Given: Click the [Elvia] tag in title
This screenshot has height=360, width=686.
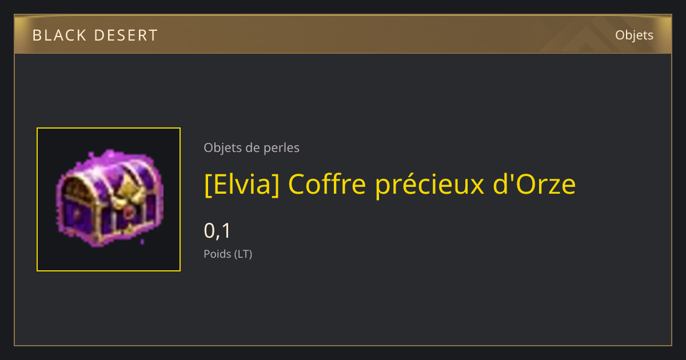Looking at the screenshot, I should pos(242,185).
